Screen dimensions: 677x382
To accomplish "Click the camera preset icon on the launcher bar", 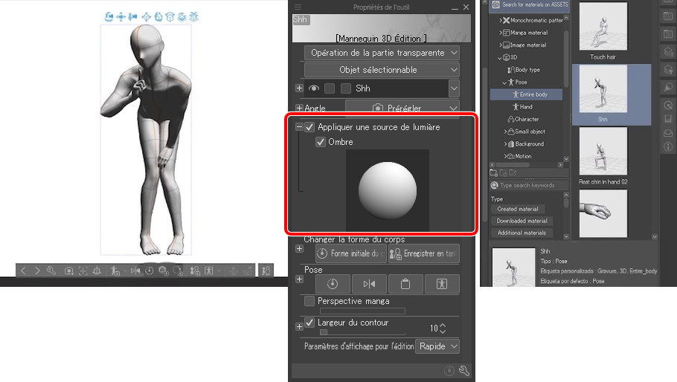I will pos(68,271).
